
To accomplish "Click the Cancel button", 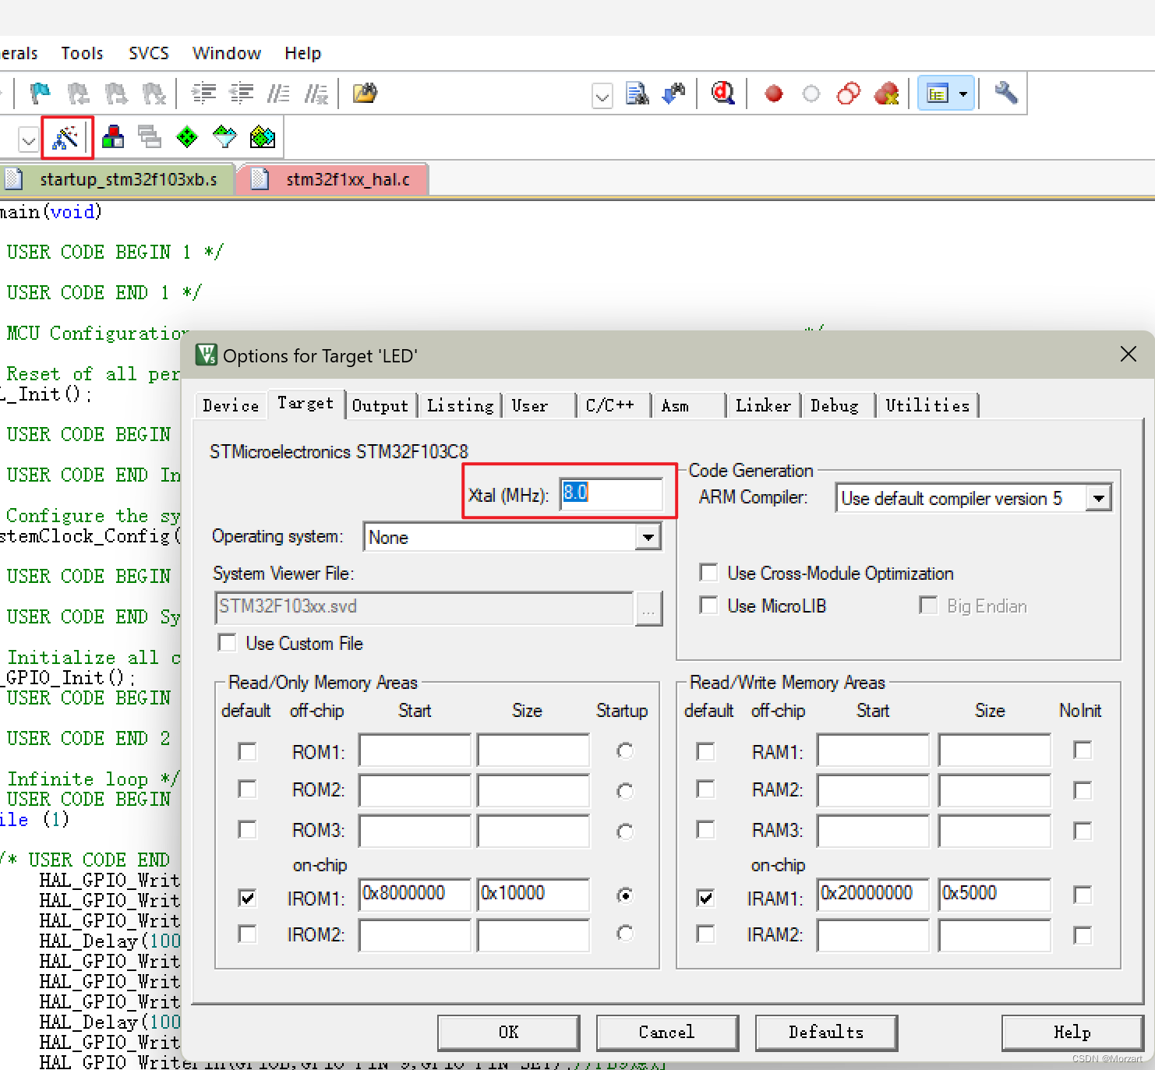I will pos(666,1032).
